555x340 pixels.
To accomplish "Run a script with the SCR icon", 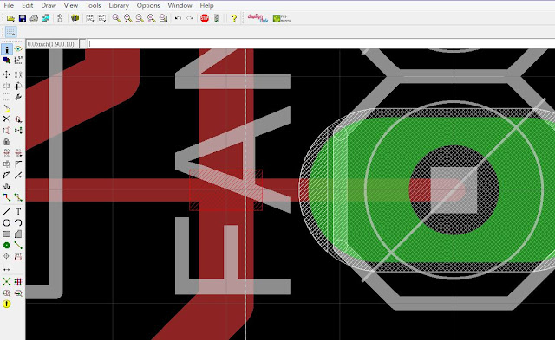I will point(90,18).
